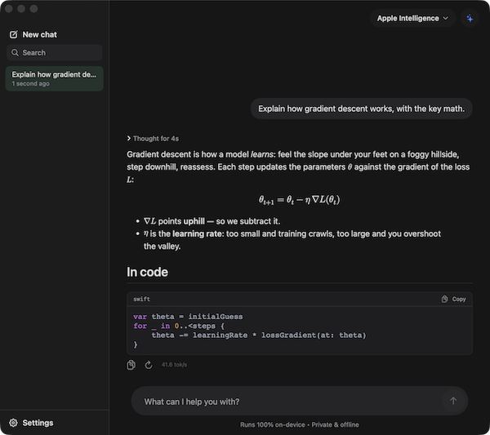Expand the 'Thought for 4s' section
The image size is (490, 435).
click(x=153, y=139)
